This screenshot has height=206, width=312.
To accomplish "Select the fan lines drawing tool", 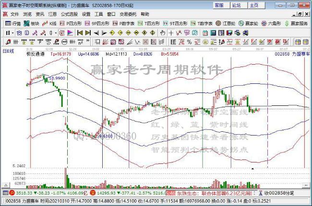I will (x=105, y=42).
